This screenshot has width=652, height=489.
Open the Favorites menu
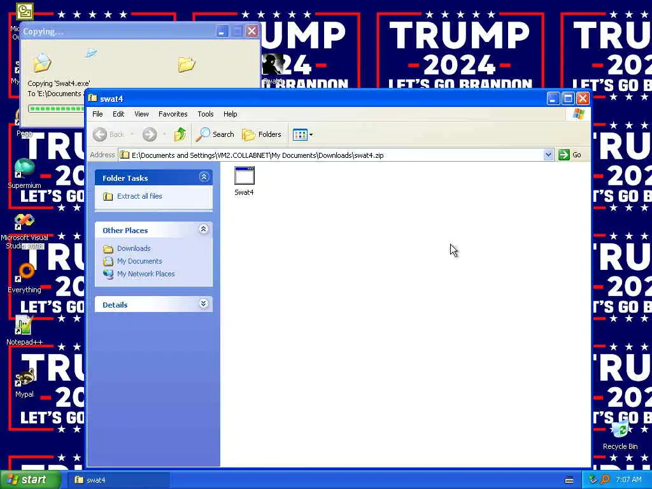(x=173, y=114)
